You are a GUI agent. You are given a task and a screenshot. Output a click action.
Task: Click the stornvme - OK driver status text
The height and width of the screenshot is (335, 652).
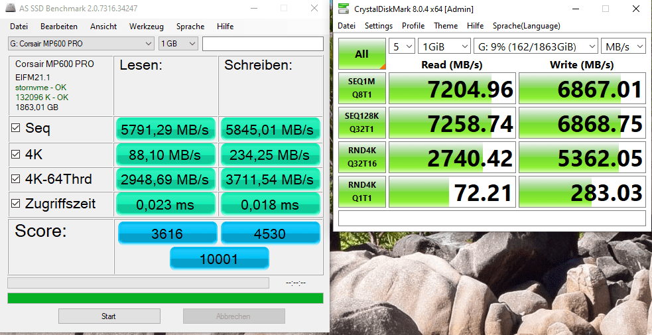click(40, 88)
